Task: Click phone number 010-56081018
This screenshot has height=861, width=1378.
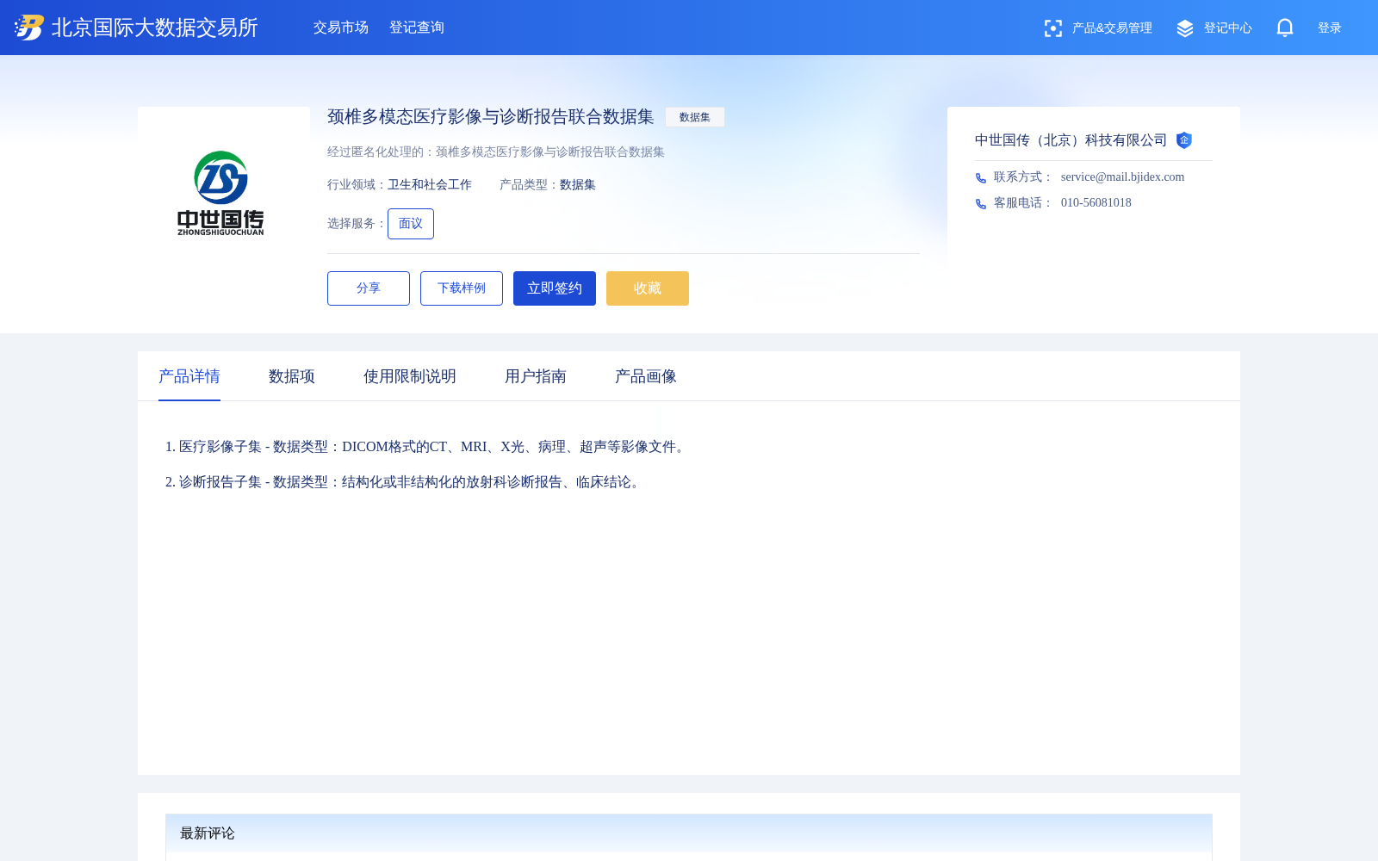Action: click(x=1096, y=203)
